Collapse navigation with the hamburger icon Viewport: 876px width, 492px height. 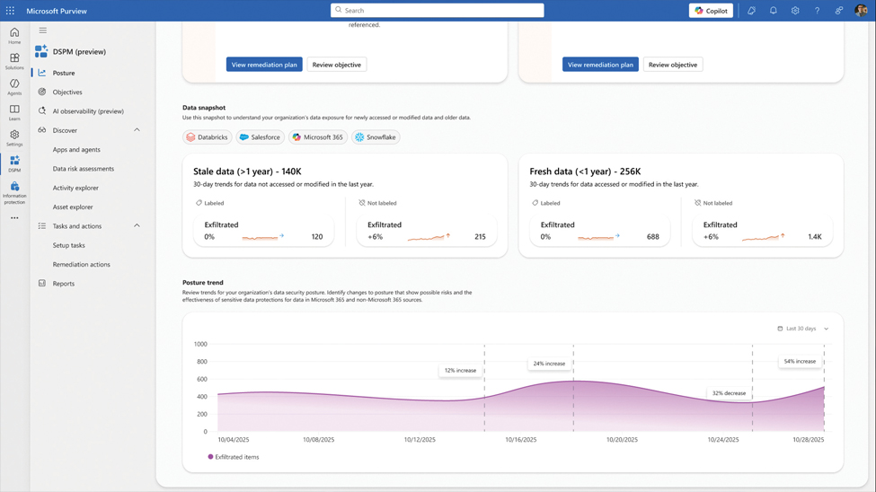(x=43, y=31)
